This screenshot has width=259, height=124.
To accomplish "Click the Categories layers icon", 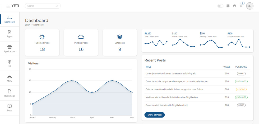I will point(120,37).
